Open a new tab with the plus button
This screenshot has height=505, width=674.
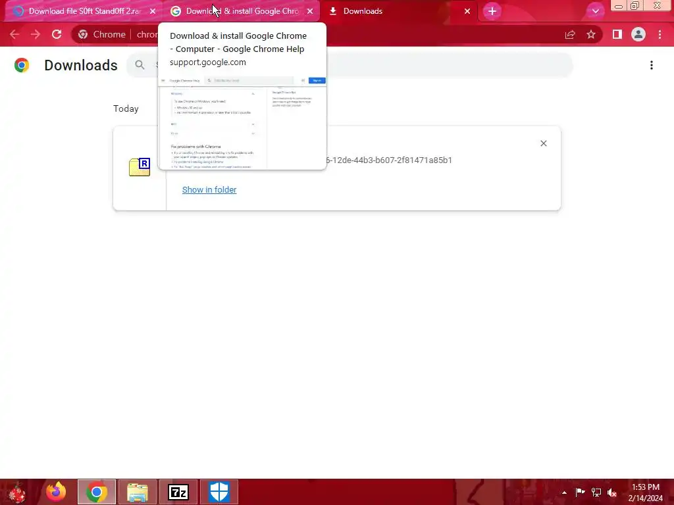pyautogui.click(x=492, y=11)
